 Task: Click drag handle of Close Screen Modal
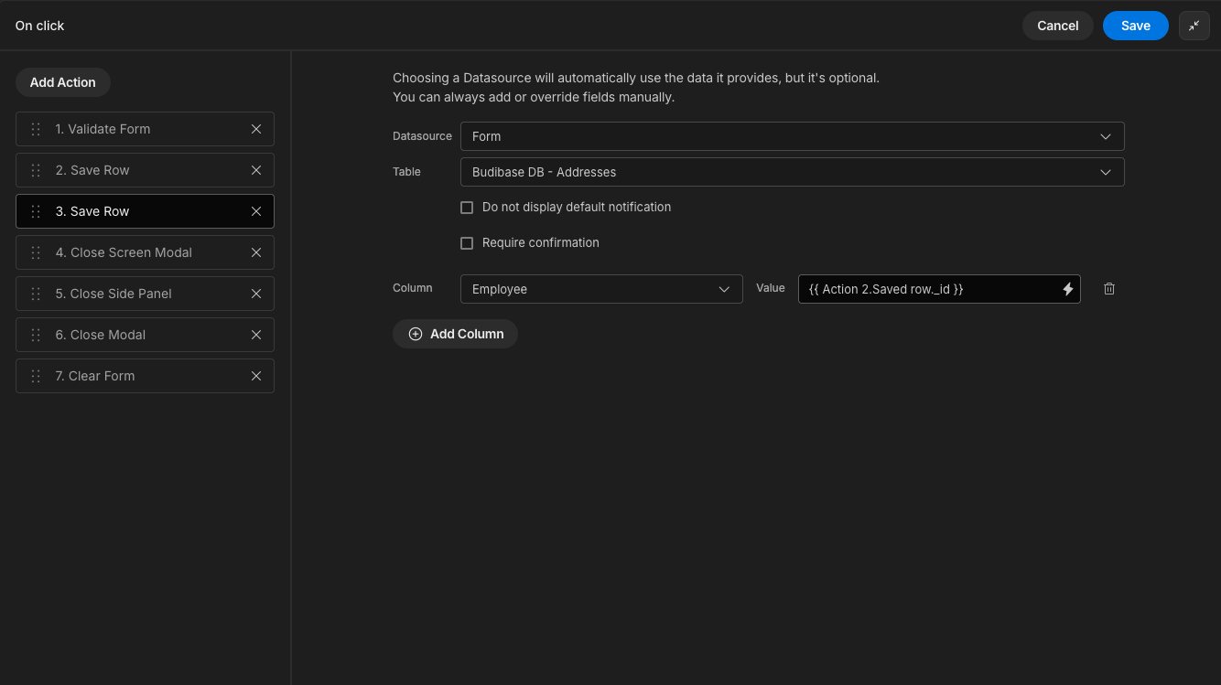[36, 252]
